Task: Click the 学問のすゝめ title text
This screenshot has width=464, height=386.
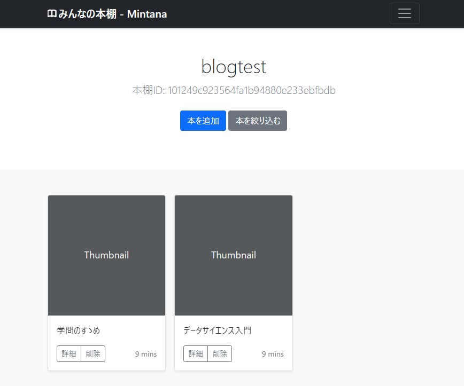Action: point(79,330)
